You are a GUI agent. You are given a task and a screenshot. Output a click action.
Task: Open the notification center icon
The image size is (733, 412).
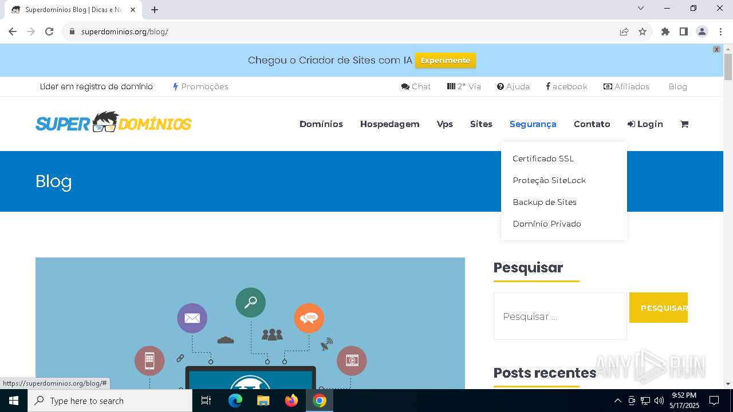point(714,401)
